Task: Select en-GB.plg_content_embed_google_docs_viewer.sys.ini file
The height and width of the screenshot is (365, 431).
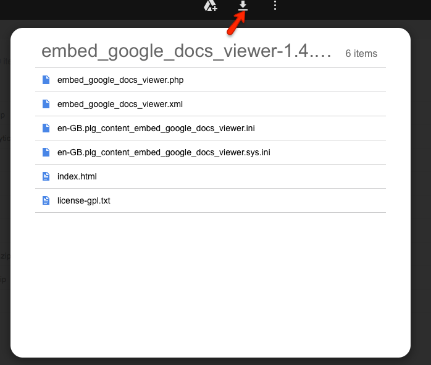Action: click(211, 152)
